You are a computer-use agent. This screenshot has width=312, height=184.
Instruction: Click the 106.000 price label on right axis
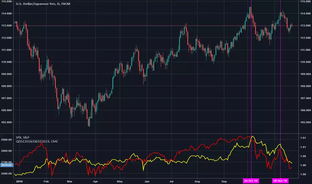tap(305, 110)
